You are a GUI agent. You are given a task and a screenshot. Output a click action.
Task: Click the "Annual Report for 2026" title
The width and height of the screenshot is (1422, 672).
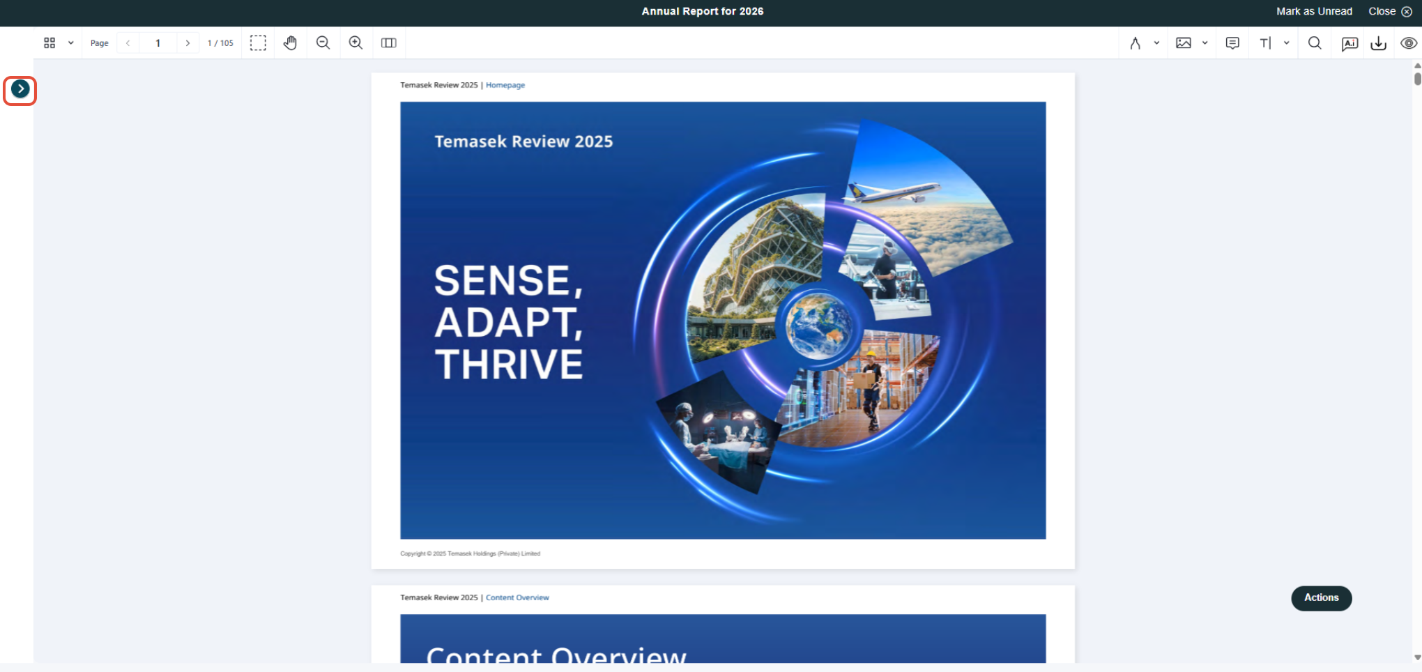pyautogui.click(x=703, y=11)
